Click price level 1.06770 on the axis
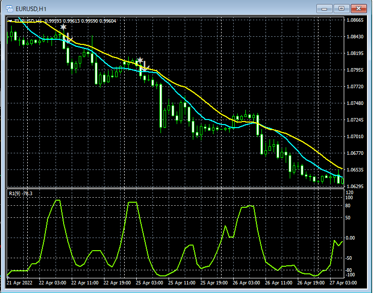Image resolution: width=373 pixels, height=293 pixels. pos(355,153)
